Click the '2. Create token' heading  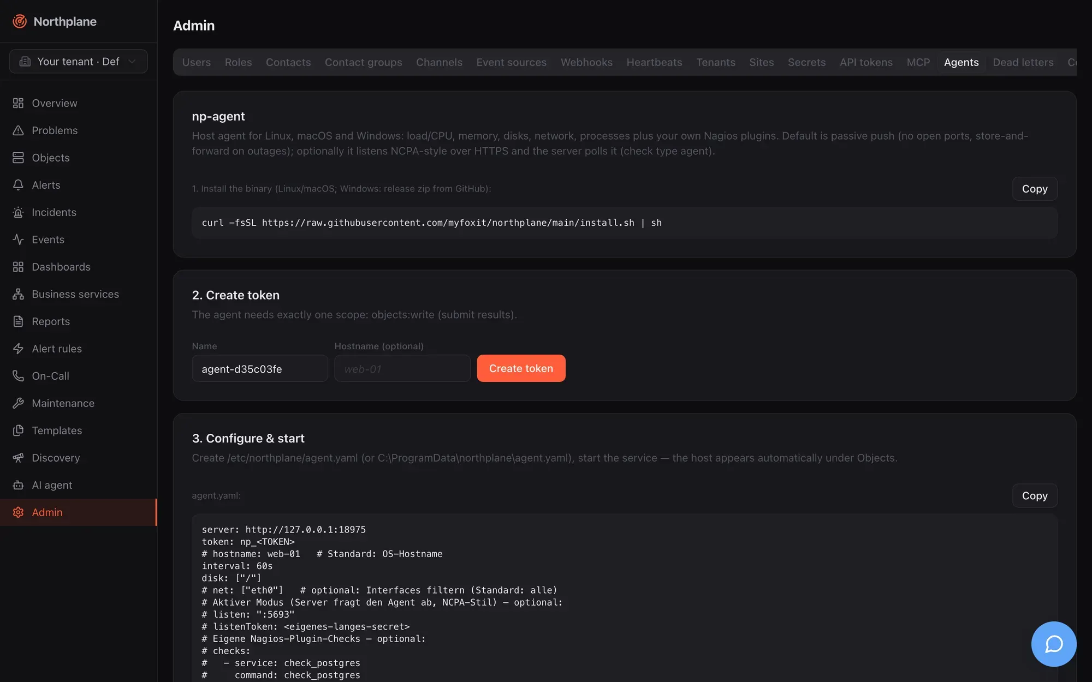coord(236,295)
